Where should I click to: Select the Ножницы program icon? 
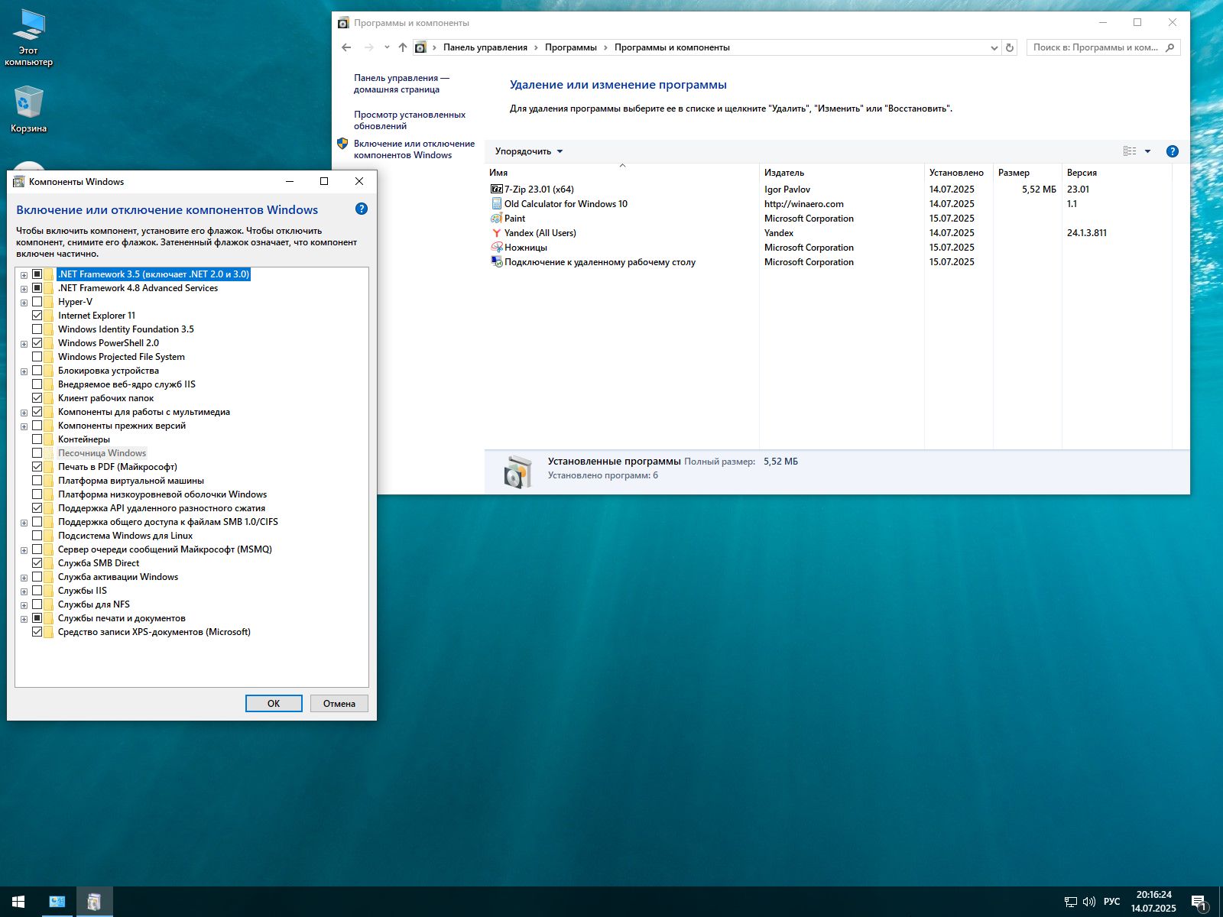(496, 247)
